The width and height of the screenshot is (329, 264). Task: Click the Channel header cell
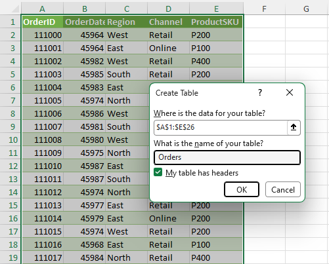pyautogui.click(x=169, y=22)
